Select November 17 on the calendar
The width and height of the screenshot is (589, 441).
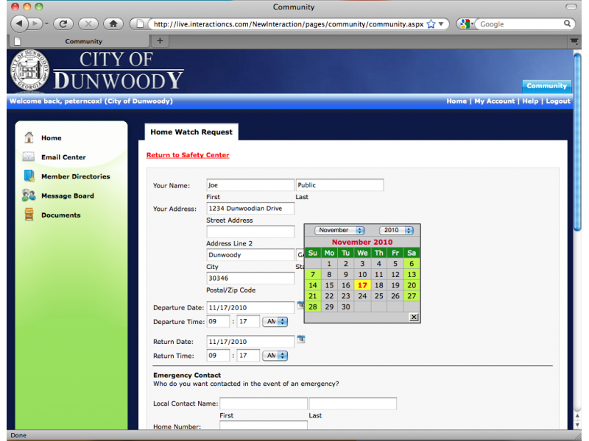pyautogui.click(x=361, y=284)
